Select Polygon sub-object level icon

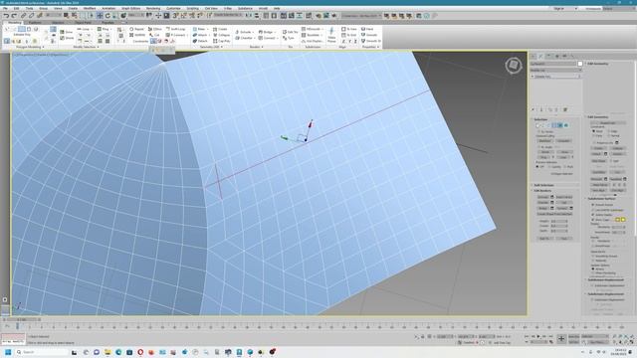coord(559,125)
